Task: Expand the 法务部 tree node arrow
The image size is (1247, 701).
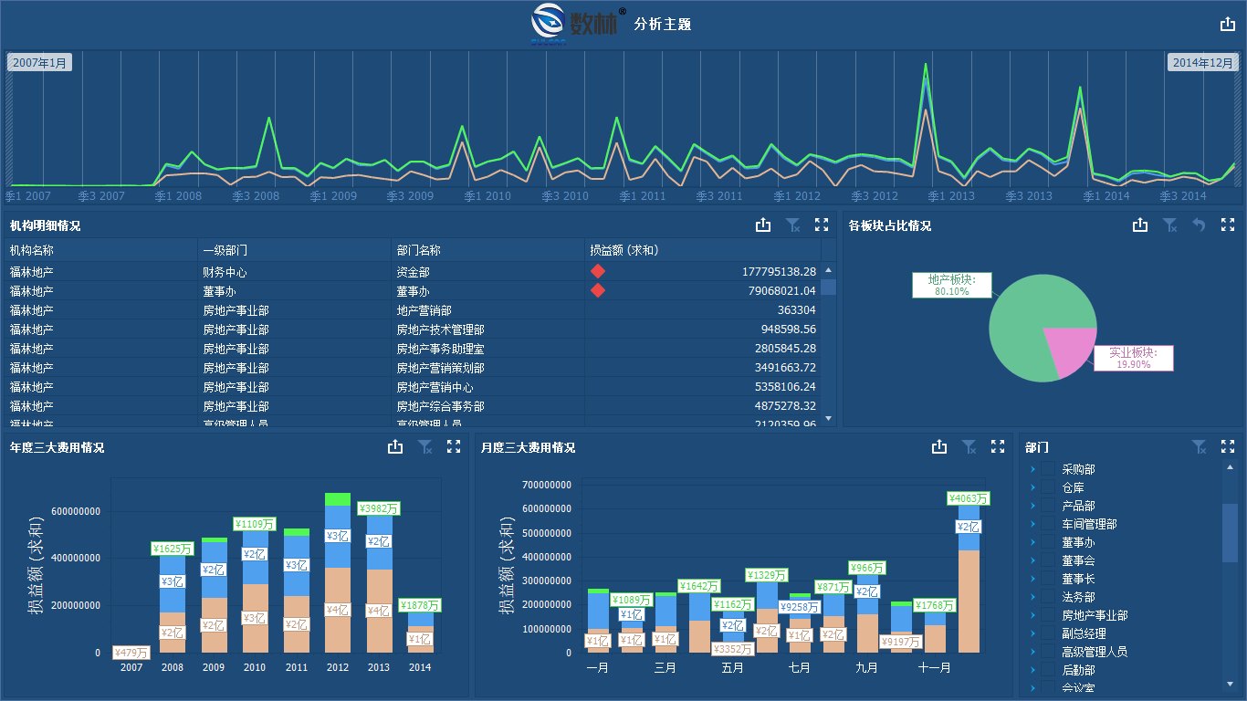Action: point(1032,596)
